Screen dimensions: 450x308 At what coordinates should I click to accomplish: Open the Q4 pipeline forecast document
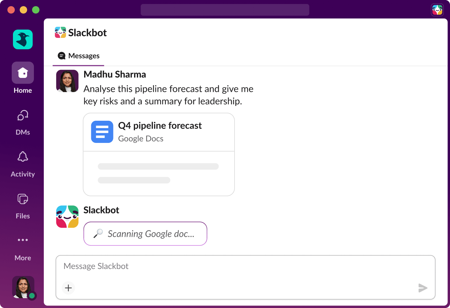[160, 125]
